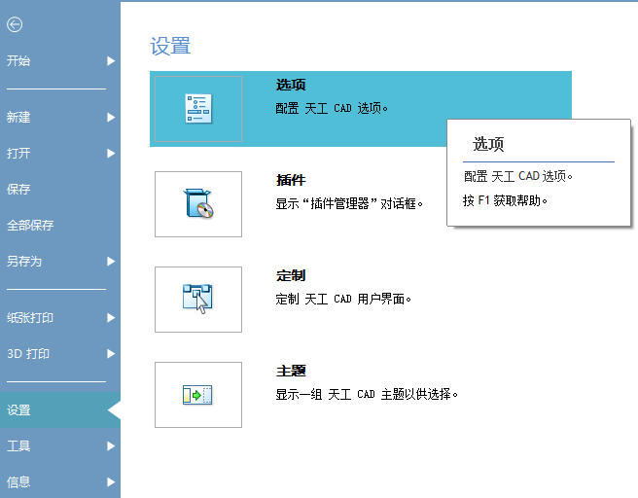This screenshot has height=498, width=638.
Task: Select 另存为 in the sidebar menu
Action: click(24, 262)
